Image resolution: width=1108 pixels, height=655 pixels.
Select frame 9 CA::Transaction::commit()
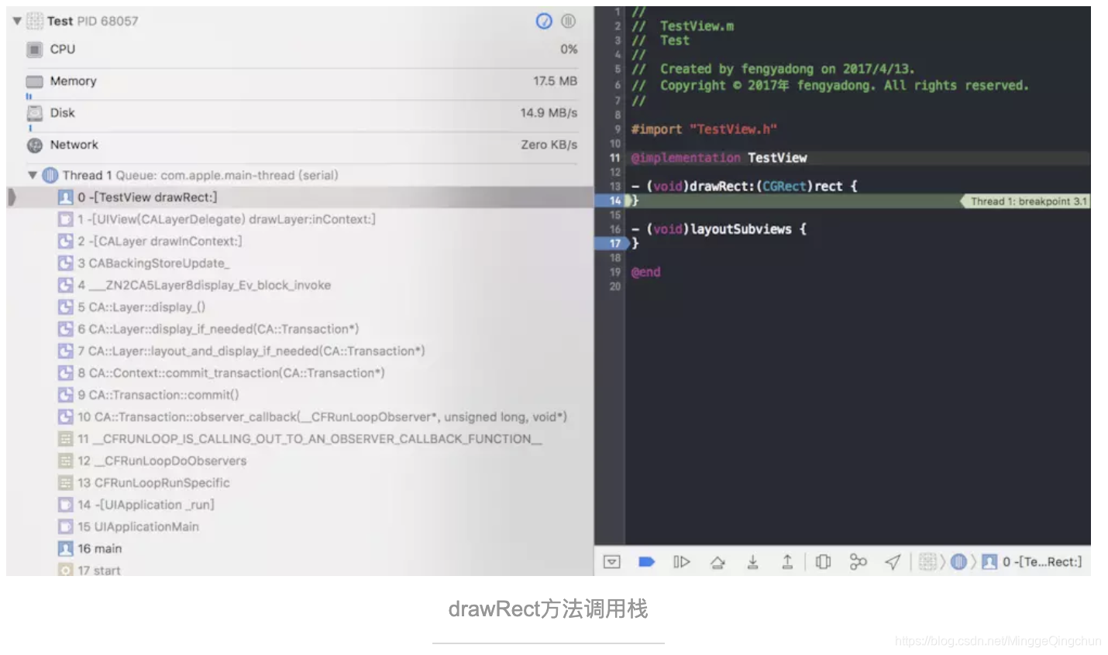tap(301, 395)
